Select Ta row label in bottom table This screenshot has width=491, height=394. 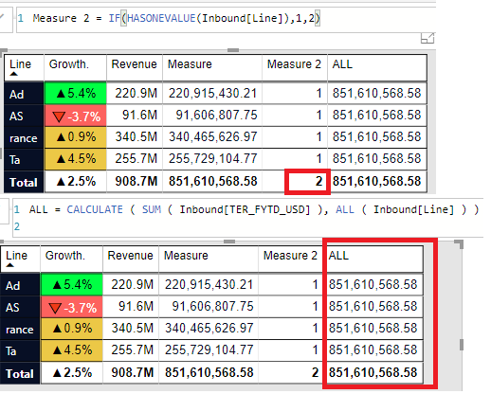click(x=20, y=350)
